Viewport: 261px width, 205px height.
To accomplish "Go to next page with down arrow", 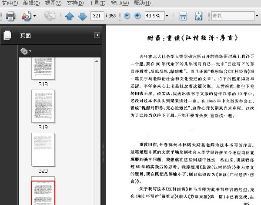I will 82,16.
